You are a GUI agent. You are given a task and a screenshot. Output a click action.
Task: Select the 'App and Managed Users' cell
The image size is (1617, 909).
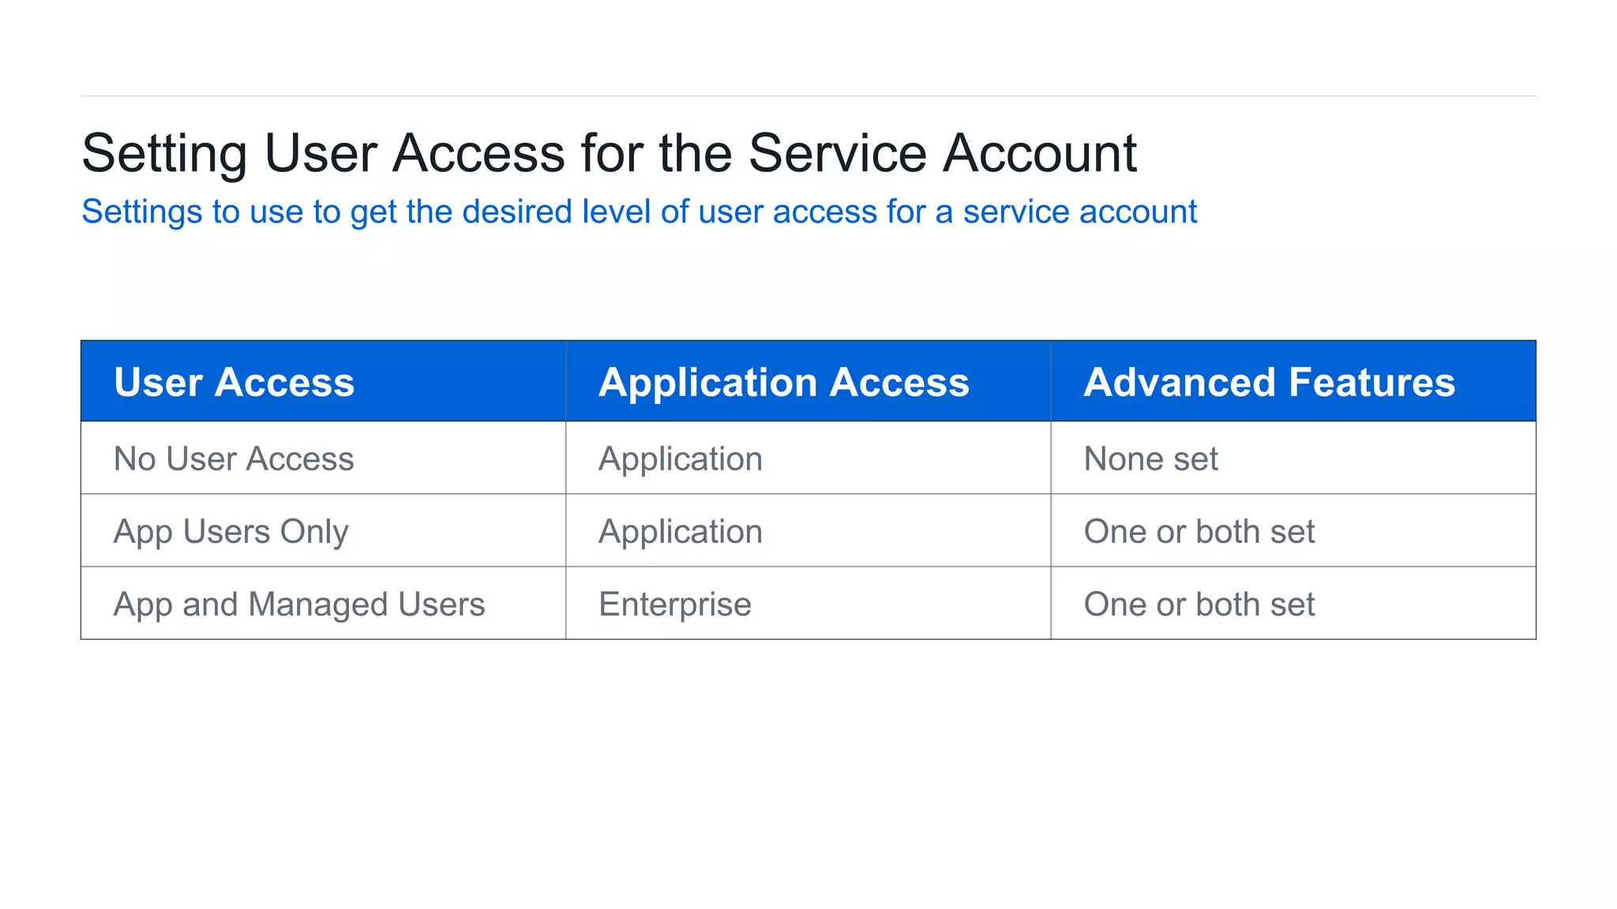(323, 603)
